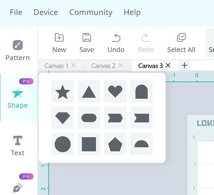The width and height of the screenshot is (214, 195).
Task: Insert the arch shape
Action: point(141,91)
